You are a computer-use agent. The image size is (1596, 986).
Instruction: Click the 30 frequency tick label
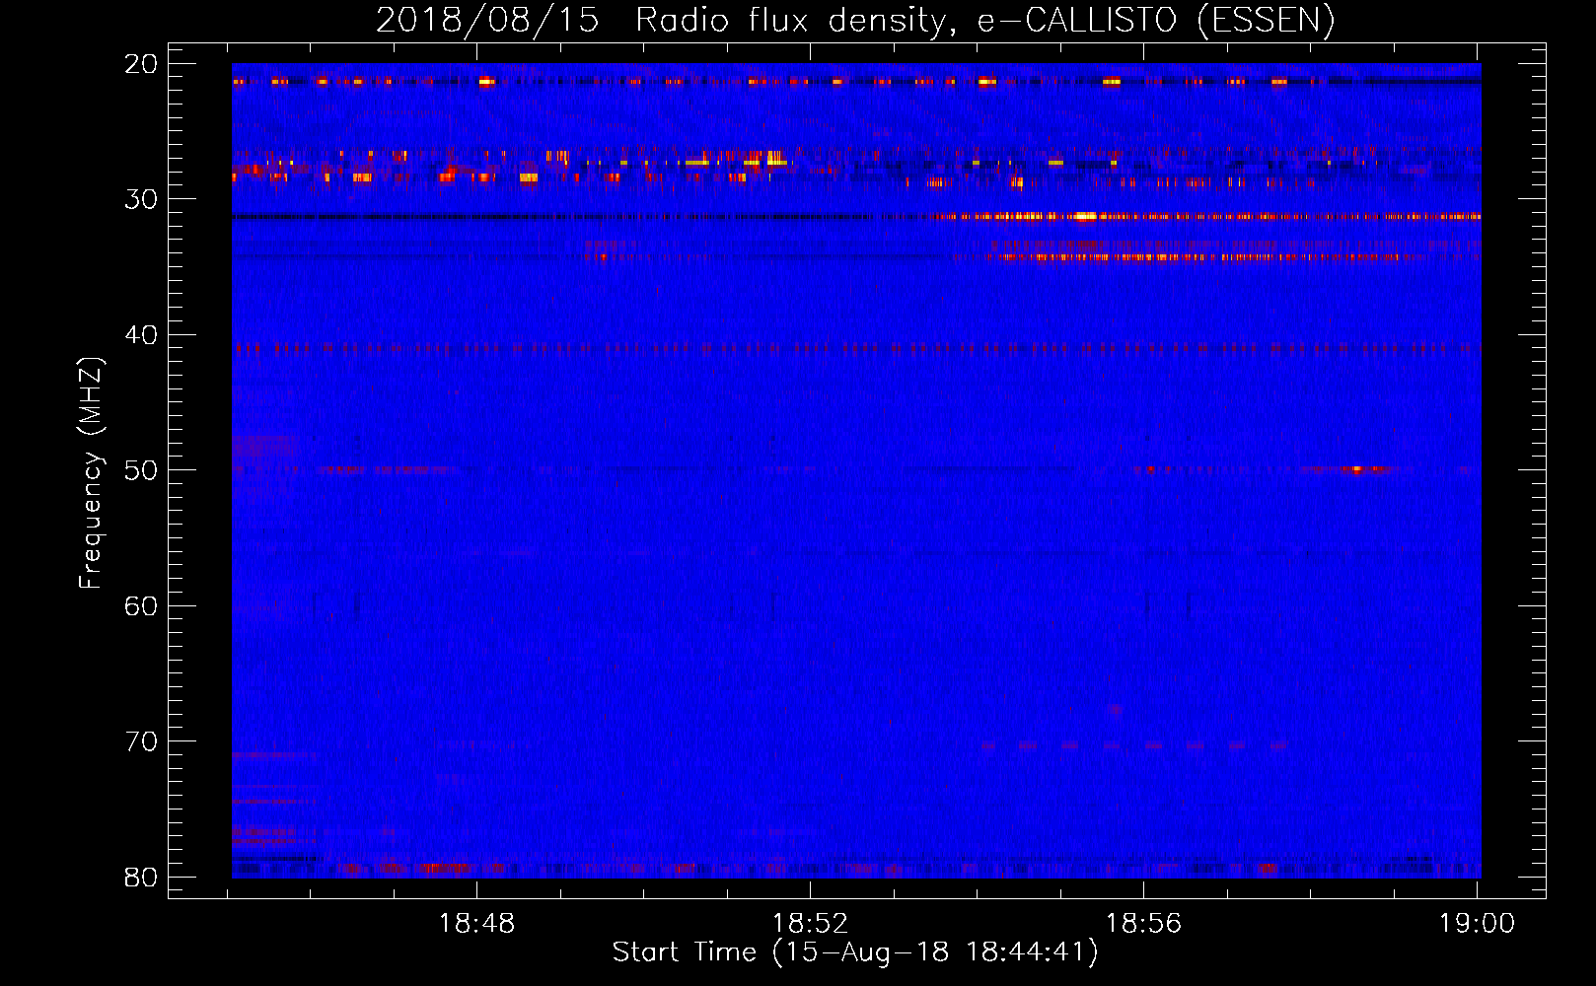[141, 199]
